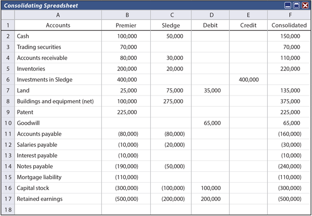Click the Accounts heading cell
This screenshot has height=216, width=312.
58,25
